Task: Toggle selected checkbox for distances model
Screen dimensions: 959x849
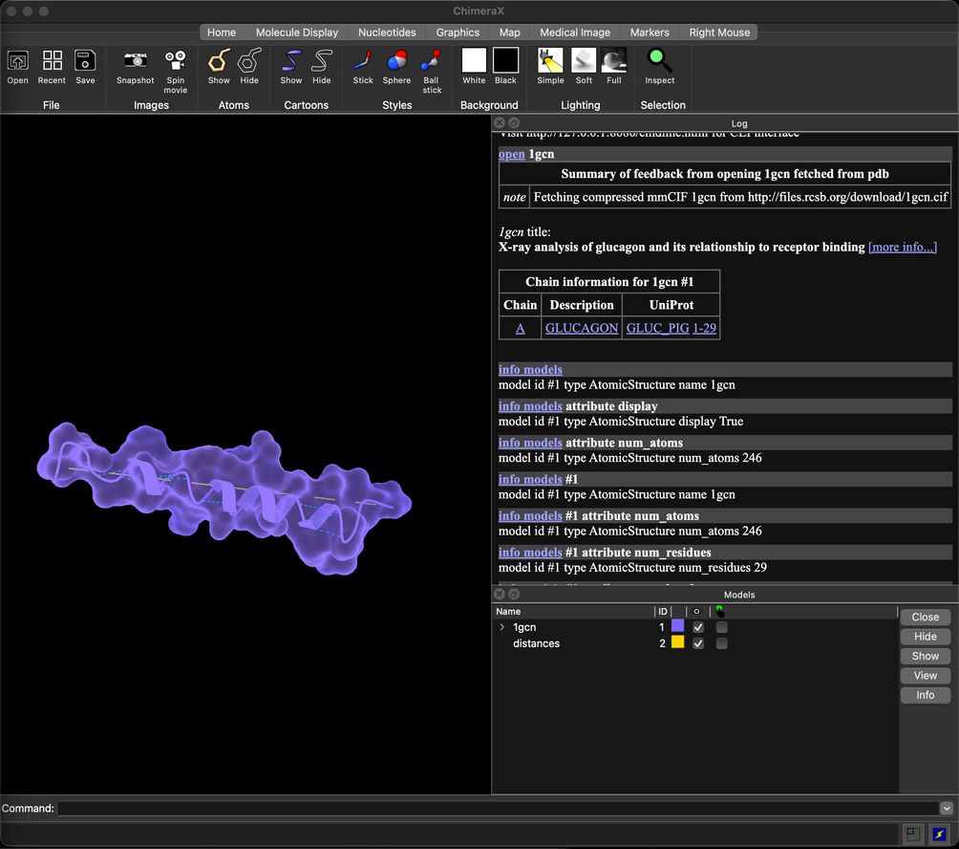Action: tap(722, 643)
